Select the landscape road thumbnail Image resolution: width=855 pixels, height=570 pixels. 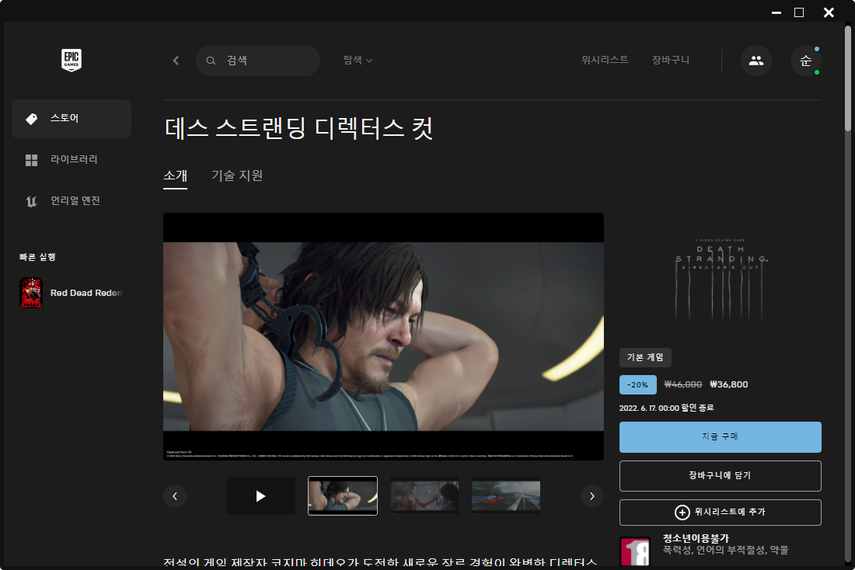click(506, 496)
